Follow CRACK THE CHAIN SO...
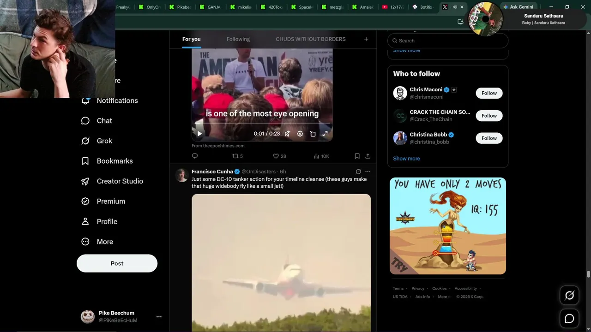Image resolution: width=591 pixels, height=332 pixels. (489, 116)
